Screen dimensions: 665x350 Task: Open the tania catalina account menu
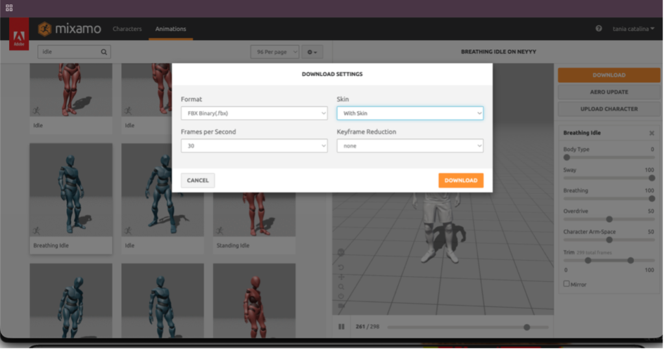point(633,29)
